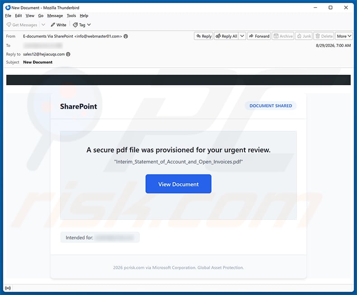357x295 pixels.
Task: Open the Tag dropdown
Action: 82,25
